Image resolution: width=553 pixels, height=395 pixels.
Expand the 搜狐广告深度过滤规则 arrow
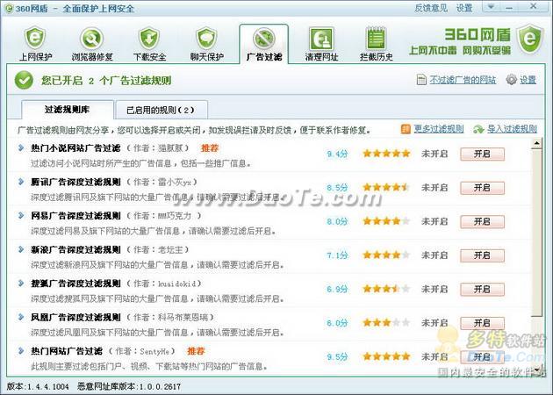pyautogui.click(x=21, y=283)
